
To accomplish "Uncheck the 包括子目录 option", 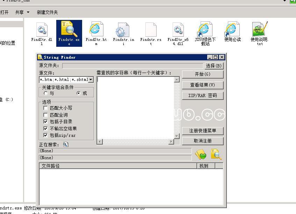I will [45, 121].
